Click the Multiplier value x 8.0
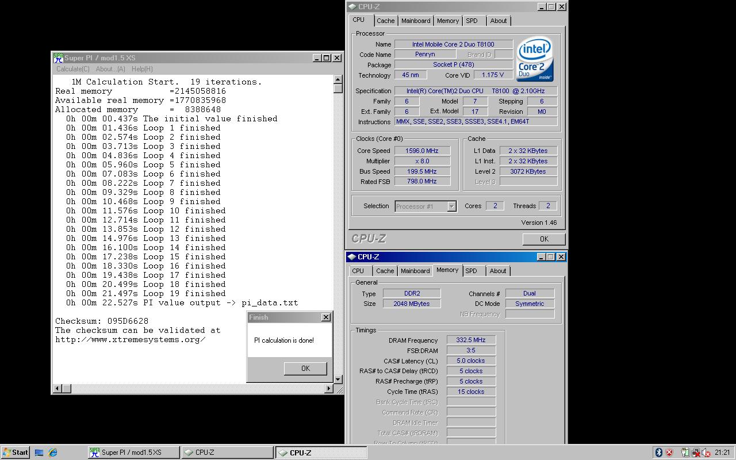Image resolution: width=736 pixels, height=460 pixels. [422, 161]
